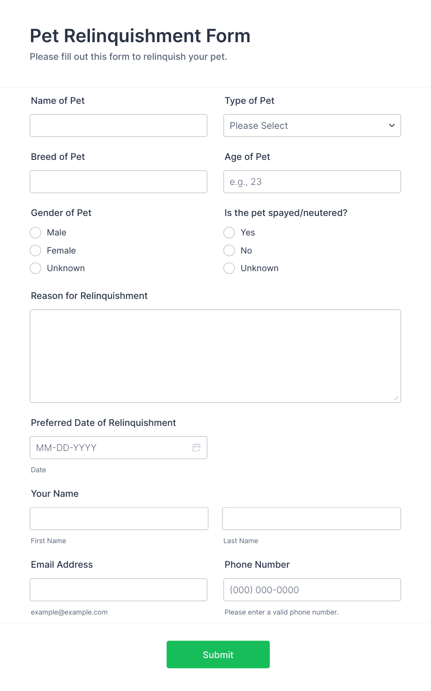Click the First Name field
Screen dimensions: 431x691
(x=119, y=519)
